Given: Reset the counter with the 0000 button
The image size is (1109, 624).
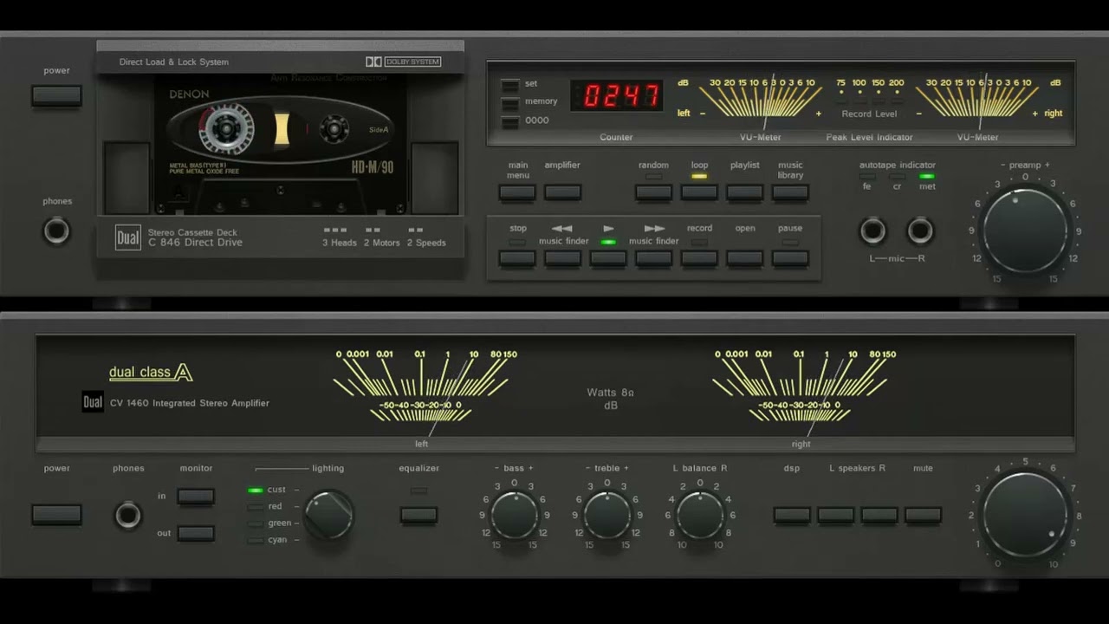Looking at the screenshot, I should point(510,121).
